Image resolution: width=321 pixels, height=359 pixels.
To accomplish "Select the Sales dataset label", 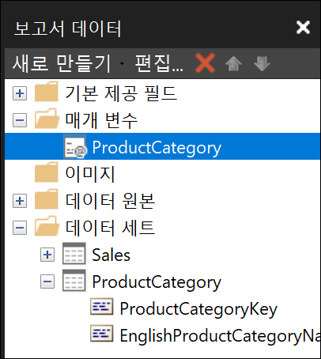I will click(x=111, y=255).
